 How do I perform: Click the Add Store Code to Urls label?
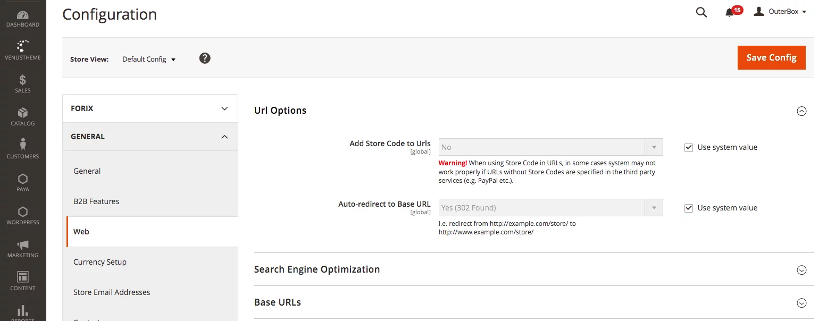point(390,143)
